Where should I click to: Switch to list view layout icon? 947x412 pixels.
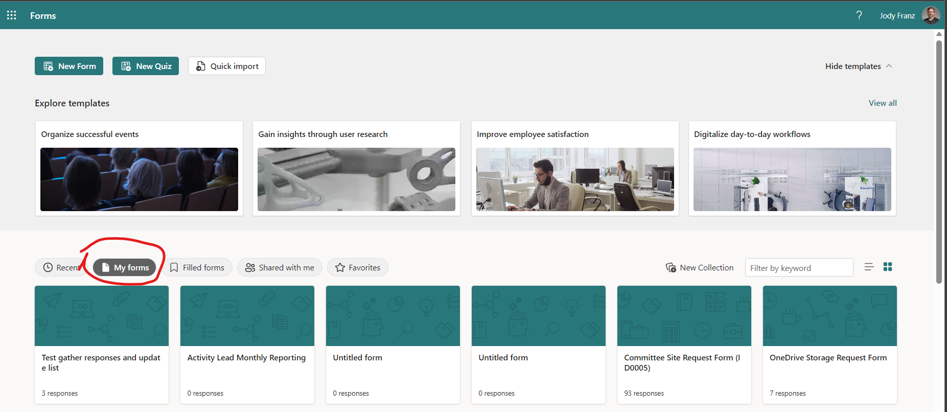pyautogui.click(x=869, y=267)
